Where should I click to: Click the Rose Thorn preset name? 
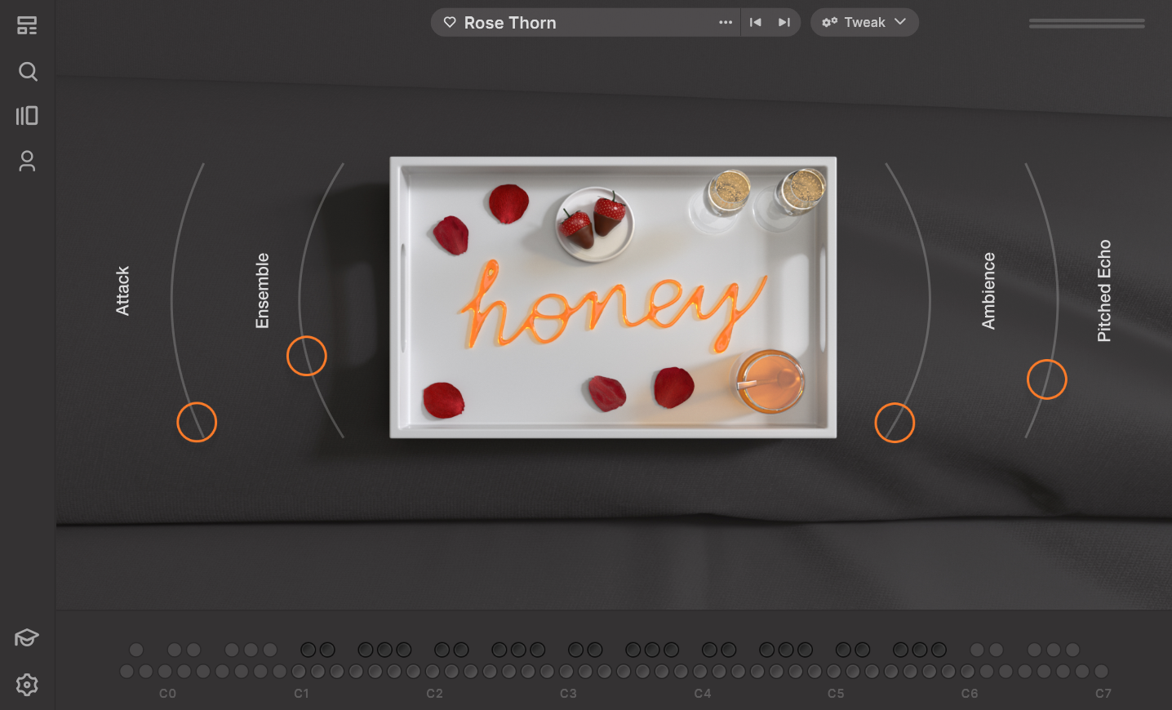(510, 23)
